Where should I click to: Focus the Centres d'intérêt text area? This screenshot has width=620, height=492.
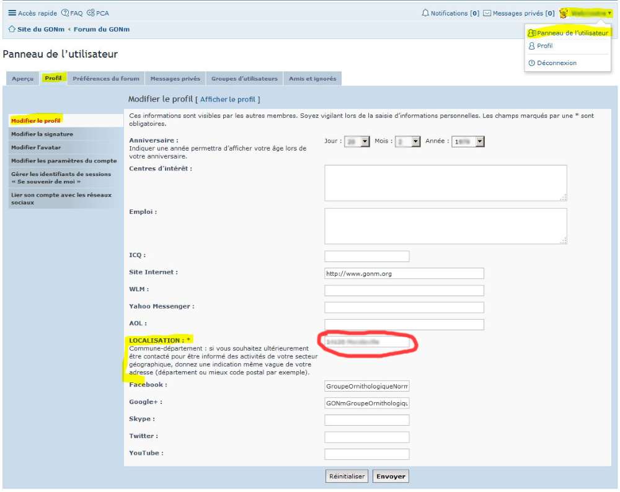445,183
